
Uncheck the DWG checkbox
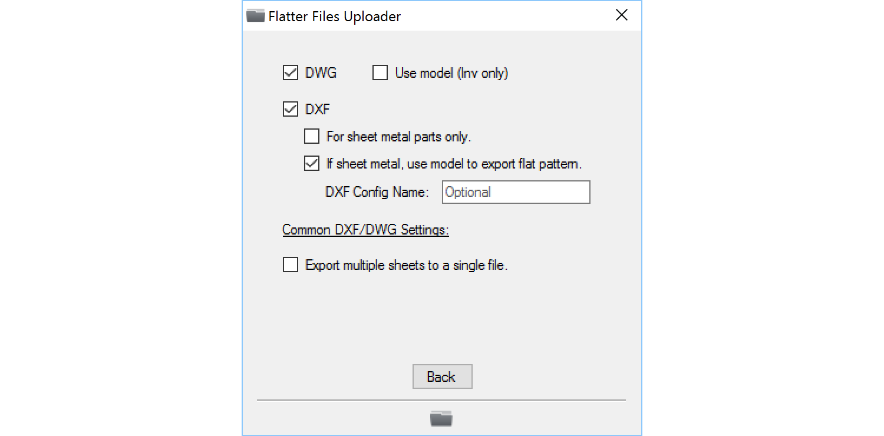pyautogui.click(x=291, y=74)
